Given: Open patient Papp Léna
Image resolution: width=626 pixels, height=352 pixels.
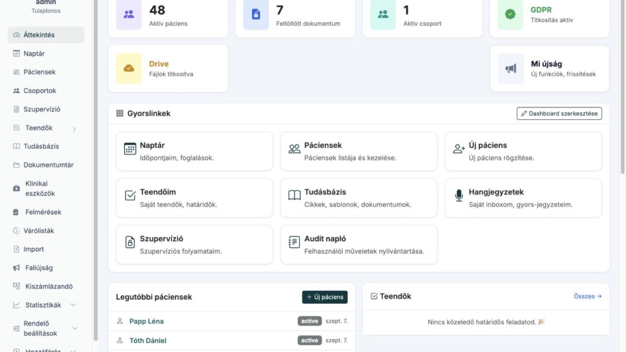Looking at the screenshot, I should (x=146, y=321).
